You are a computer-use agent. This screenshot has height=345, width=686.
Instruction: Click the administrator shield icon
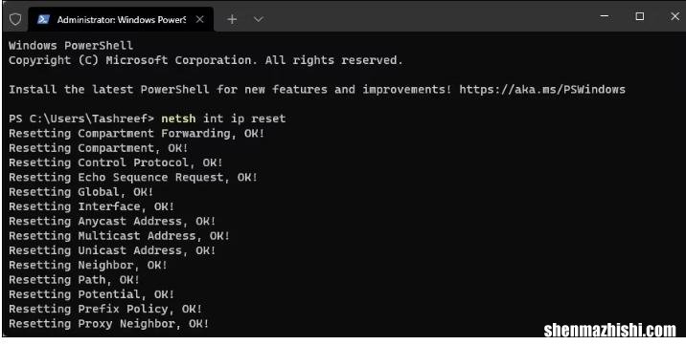[x=15, y=19]
